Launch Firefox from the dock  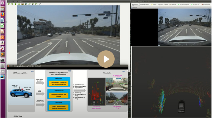pos(2,15)
